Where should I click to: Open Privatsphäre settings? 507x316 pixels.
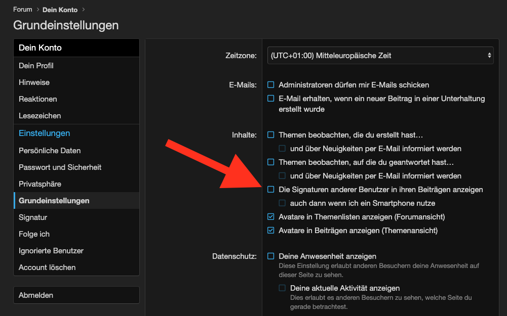point(76,184)
